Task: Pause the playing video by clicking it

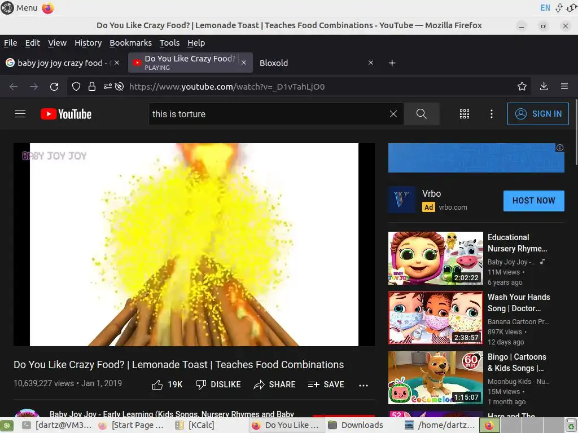Action: pyautogui.click(x=194, y=245)
